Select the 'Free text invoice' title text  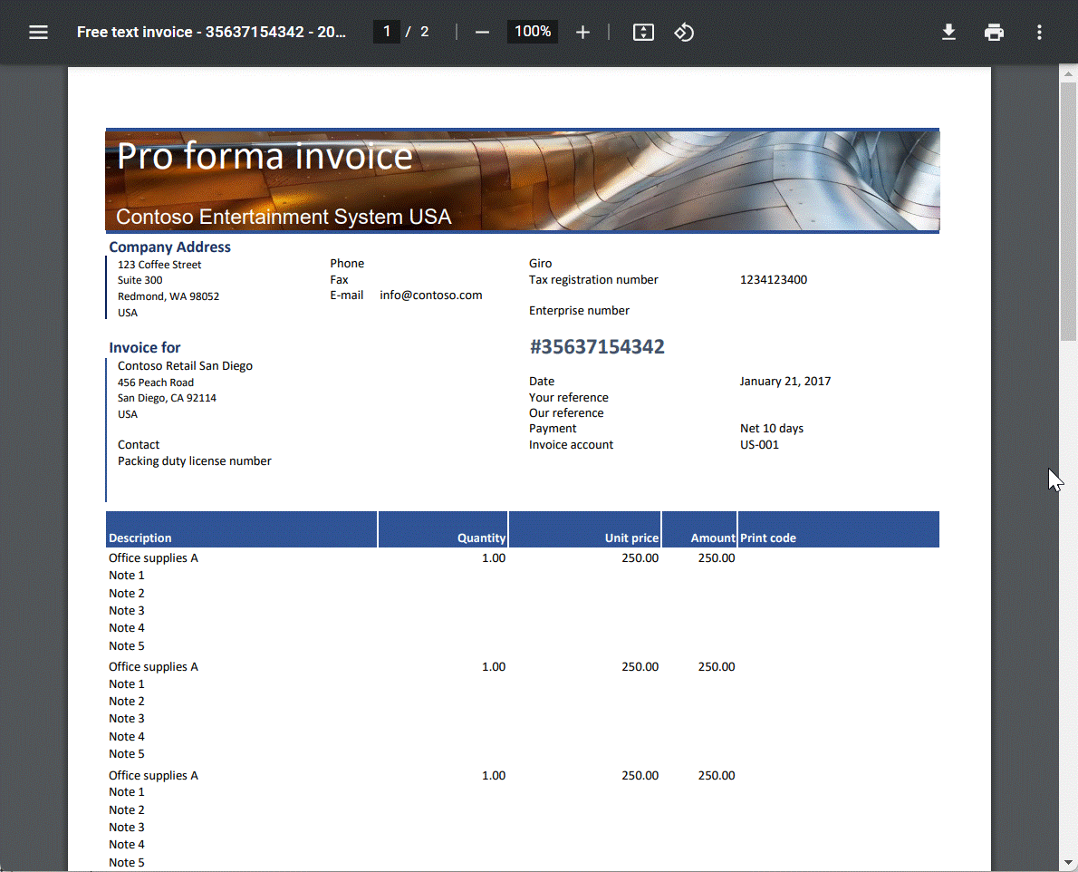click(211, 31)
